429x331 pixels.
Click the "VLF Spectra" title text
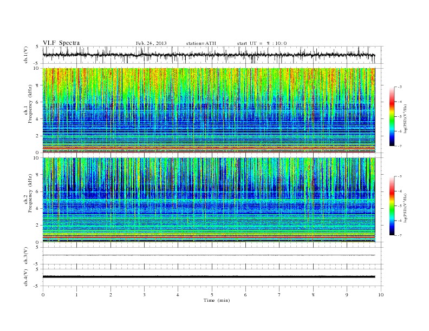61,43
